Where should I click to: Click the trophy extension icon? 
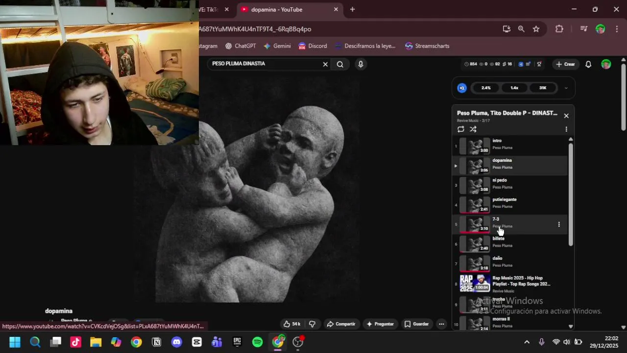[x=539, y=64]
